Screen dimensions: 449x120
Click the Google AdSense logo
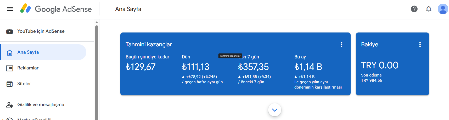56,9
